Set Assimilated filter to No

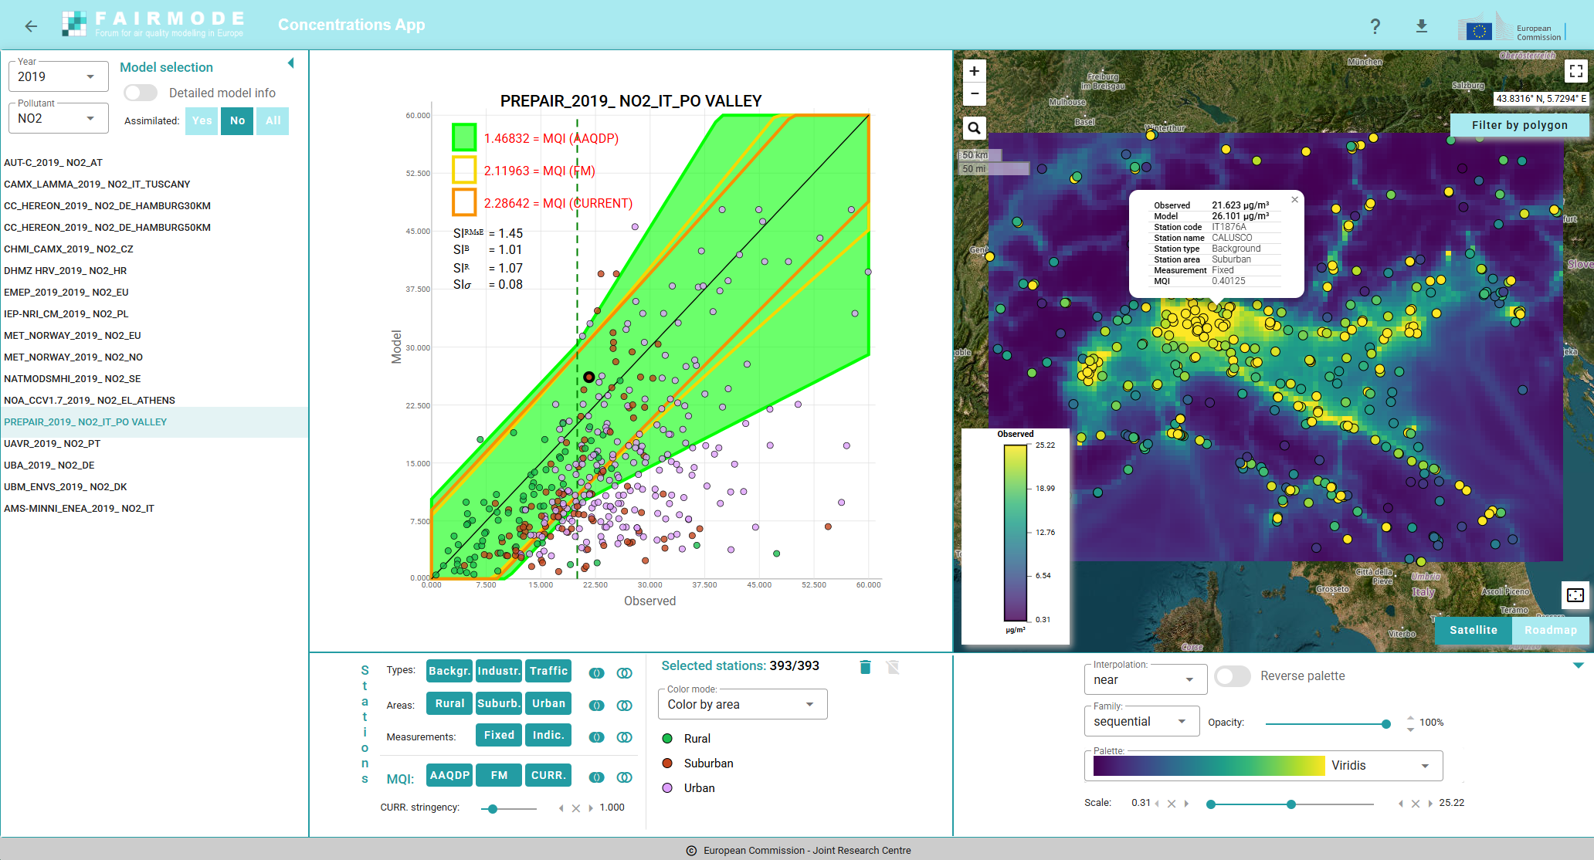point(237,120)
